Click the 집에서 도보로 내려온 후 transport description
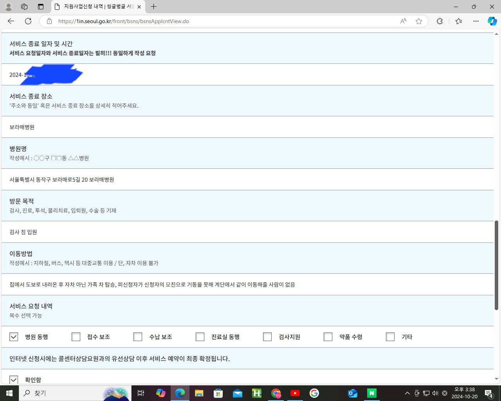This screenshot has width=501, height=401. click(x=152, y=285)
